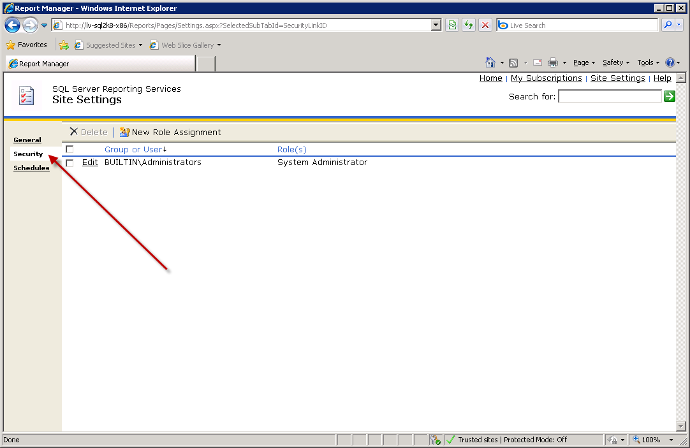Open the address bar URL dropdown
The image size is (690, 448).
(x=436, y=25)
